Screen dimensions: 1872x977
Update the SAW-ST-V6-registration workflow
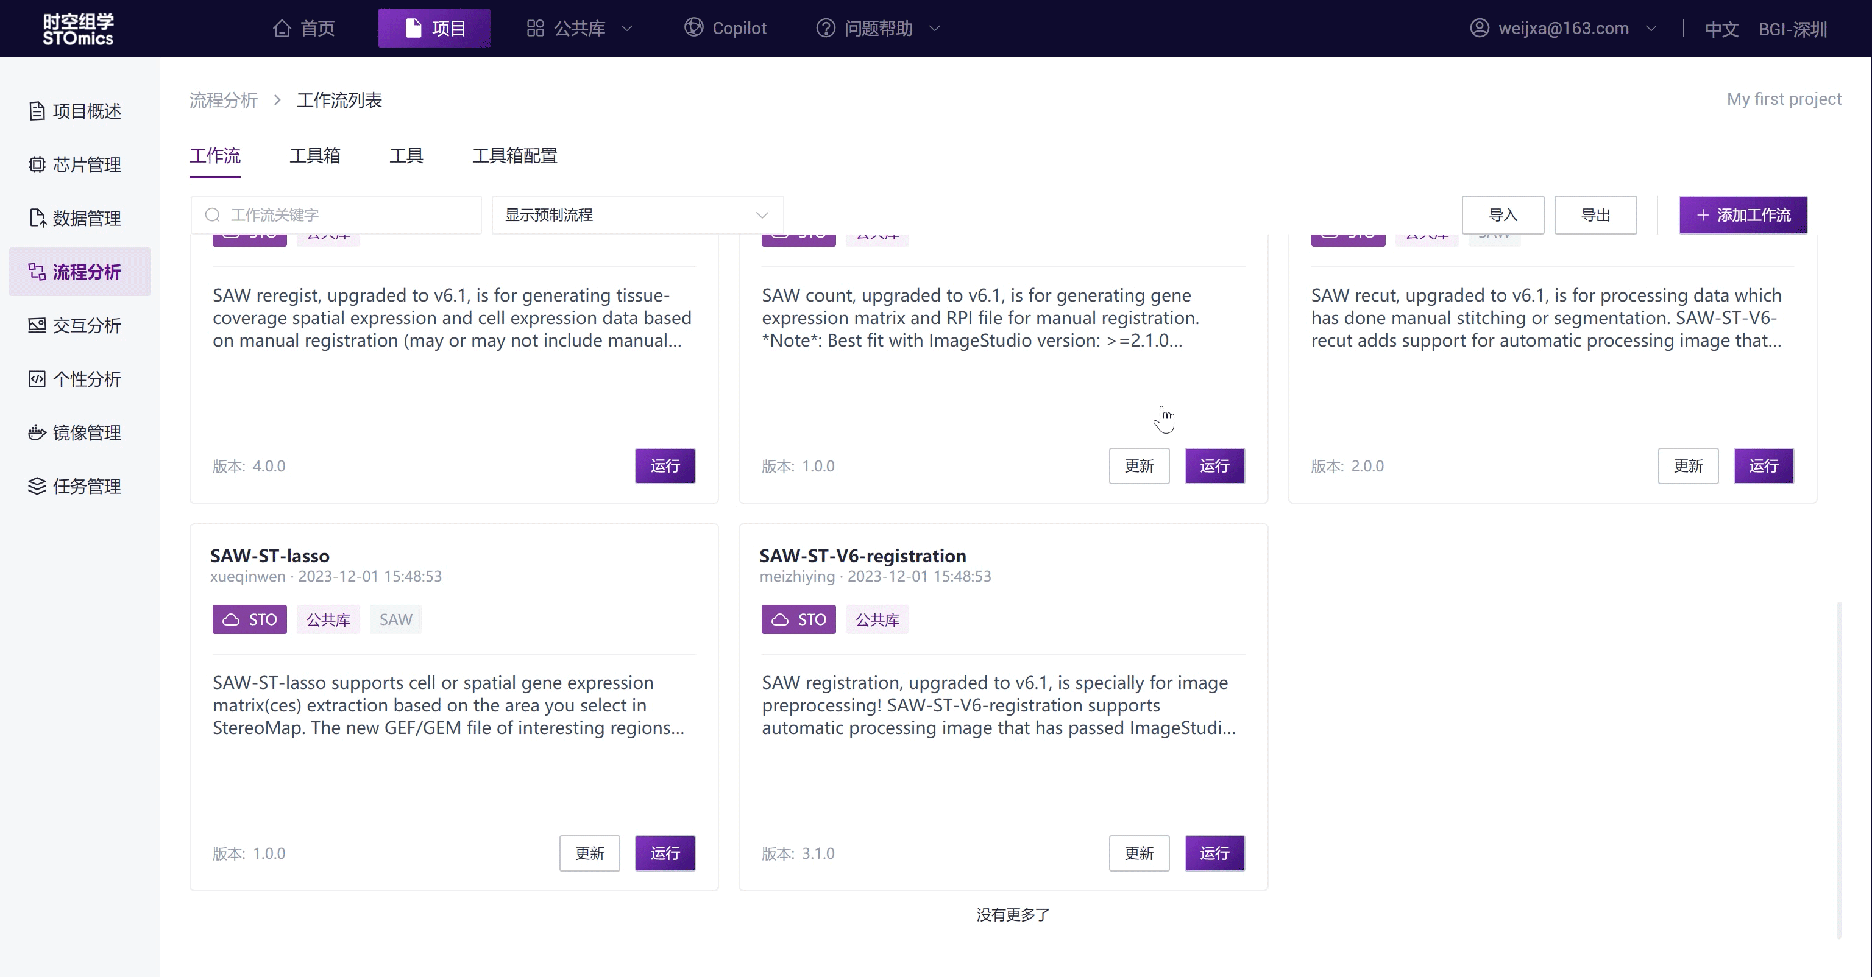tap(1138, 853)
